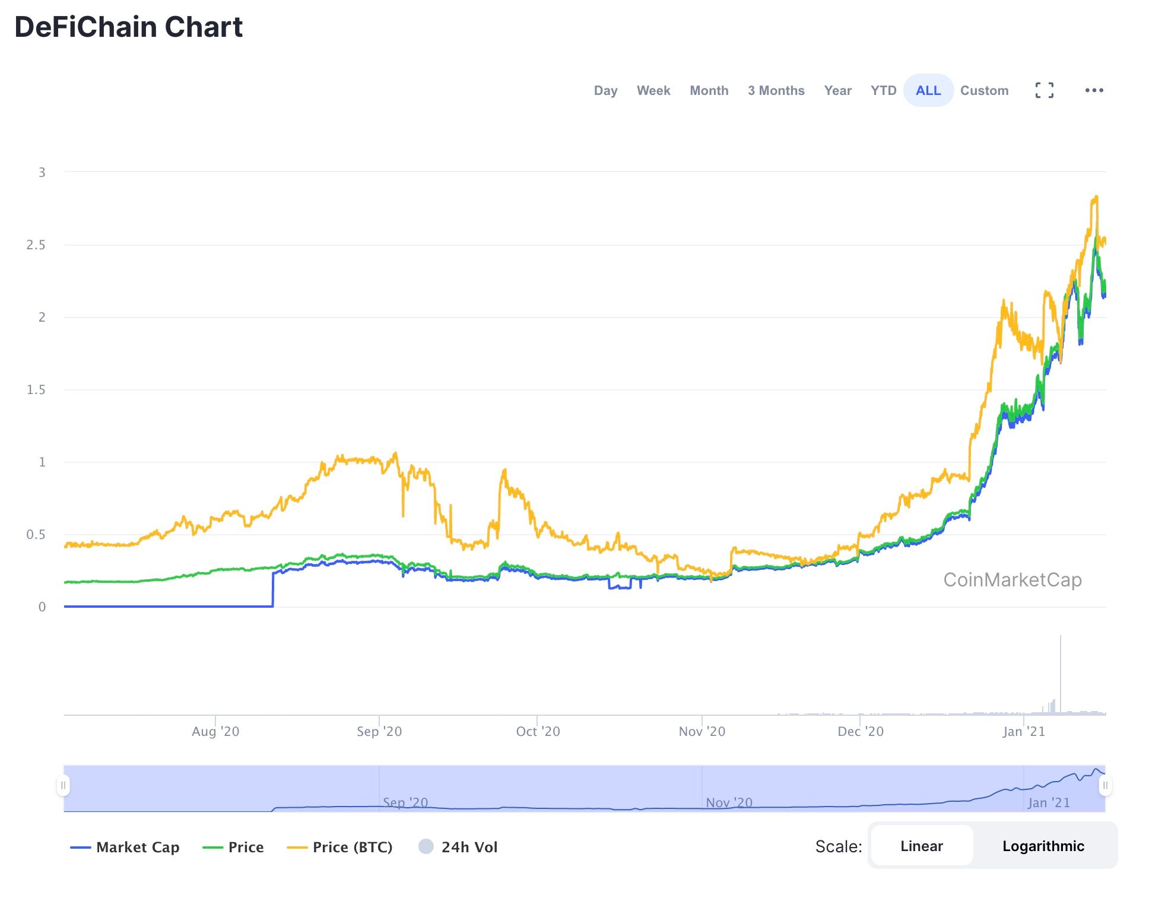Click the y-axis value 0.5
This screenshot has width=1149, height=914.
point(36,534)
